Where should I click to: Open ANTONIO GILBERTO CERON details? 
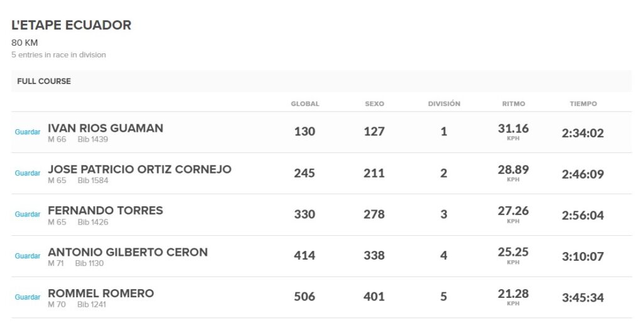pyautogui.click(x=127, y=252)
